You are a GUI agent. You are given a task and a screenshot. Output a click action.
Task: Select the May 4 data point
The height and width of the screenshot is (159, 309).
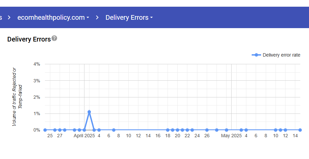coord(246,130)
